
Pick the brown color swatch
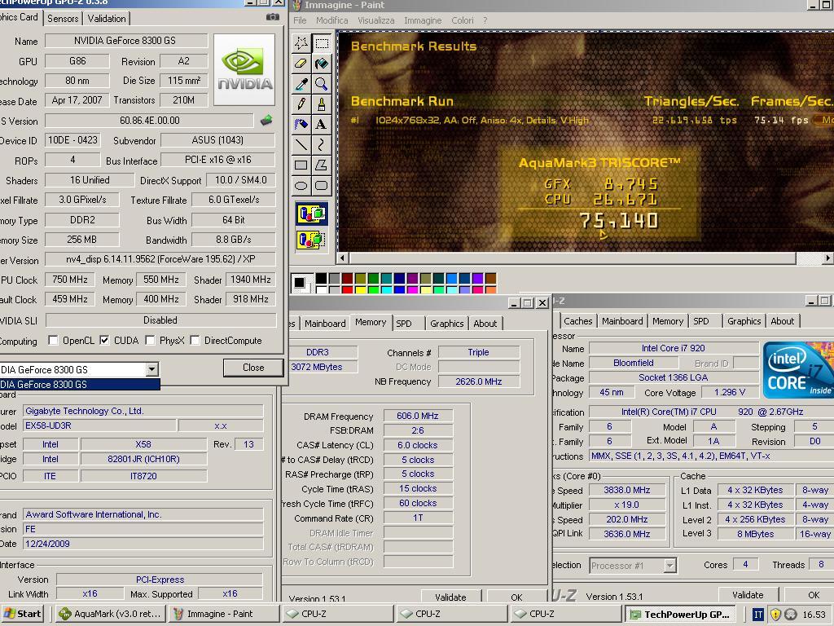click(x=490, y=279)
